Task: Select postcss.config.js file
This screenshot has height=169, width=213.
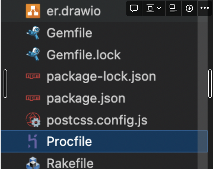Action: pos(97,120)
